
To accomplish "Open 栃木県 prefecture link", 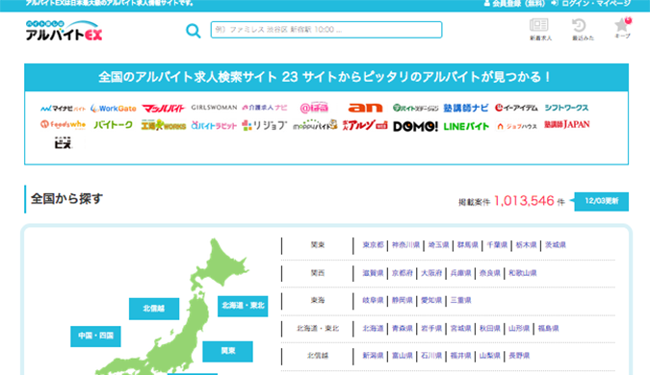I will 526,245.
